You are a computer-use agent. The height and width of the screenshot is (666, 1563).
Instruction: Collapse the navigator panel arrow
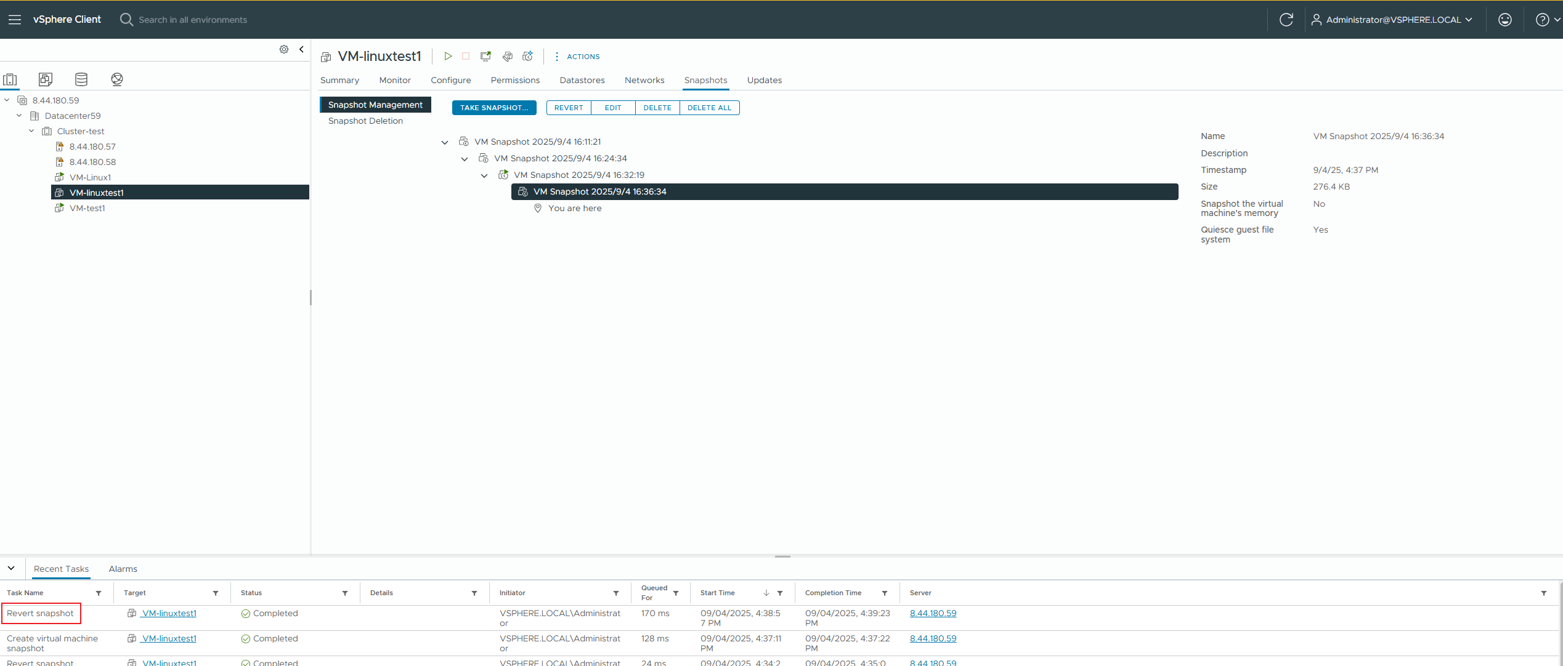coord(301,49)
